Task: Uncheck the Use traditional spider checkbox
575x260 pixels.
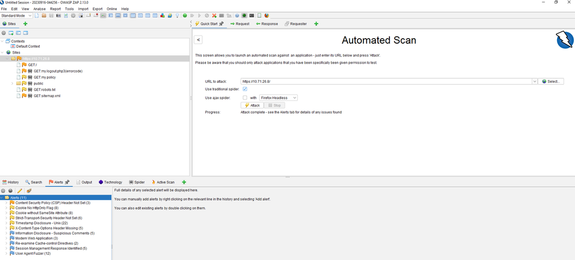Action: (245, 89)
